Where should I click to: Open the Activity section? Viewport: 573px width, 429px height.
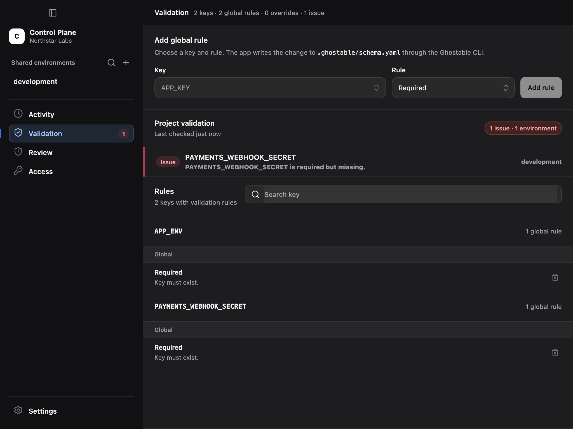(x=71, y=115)
